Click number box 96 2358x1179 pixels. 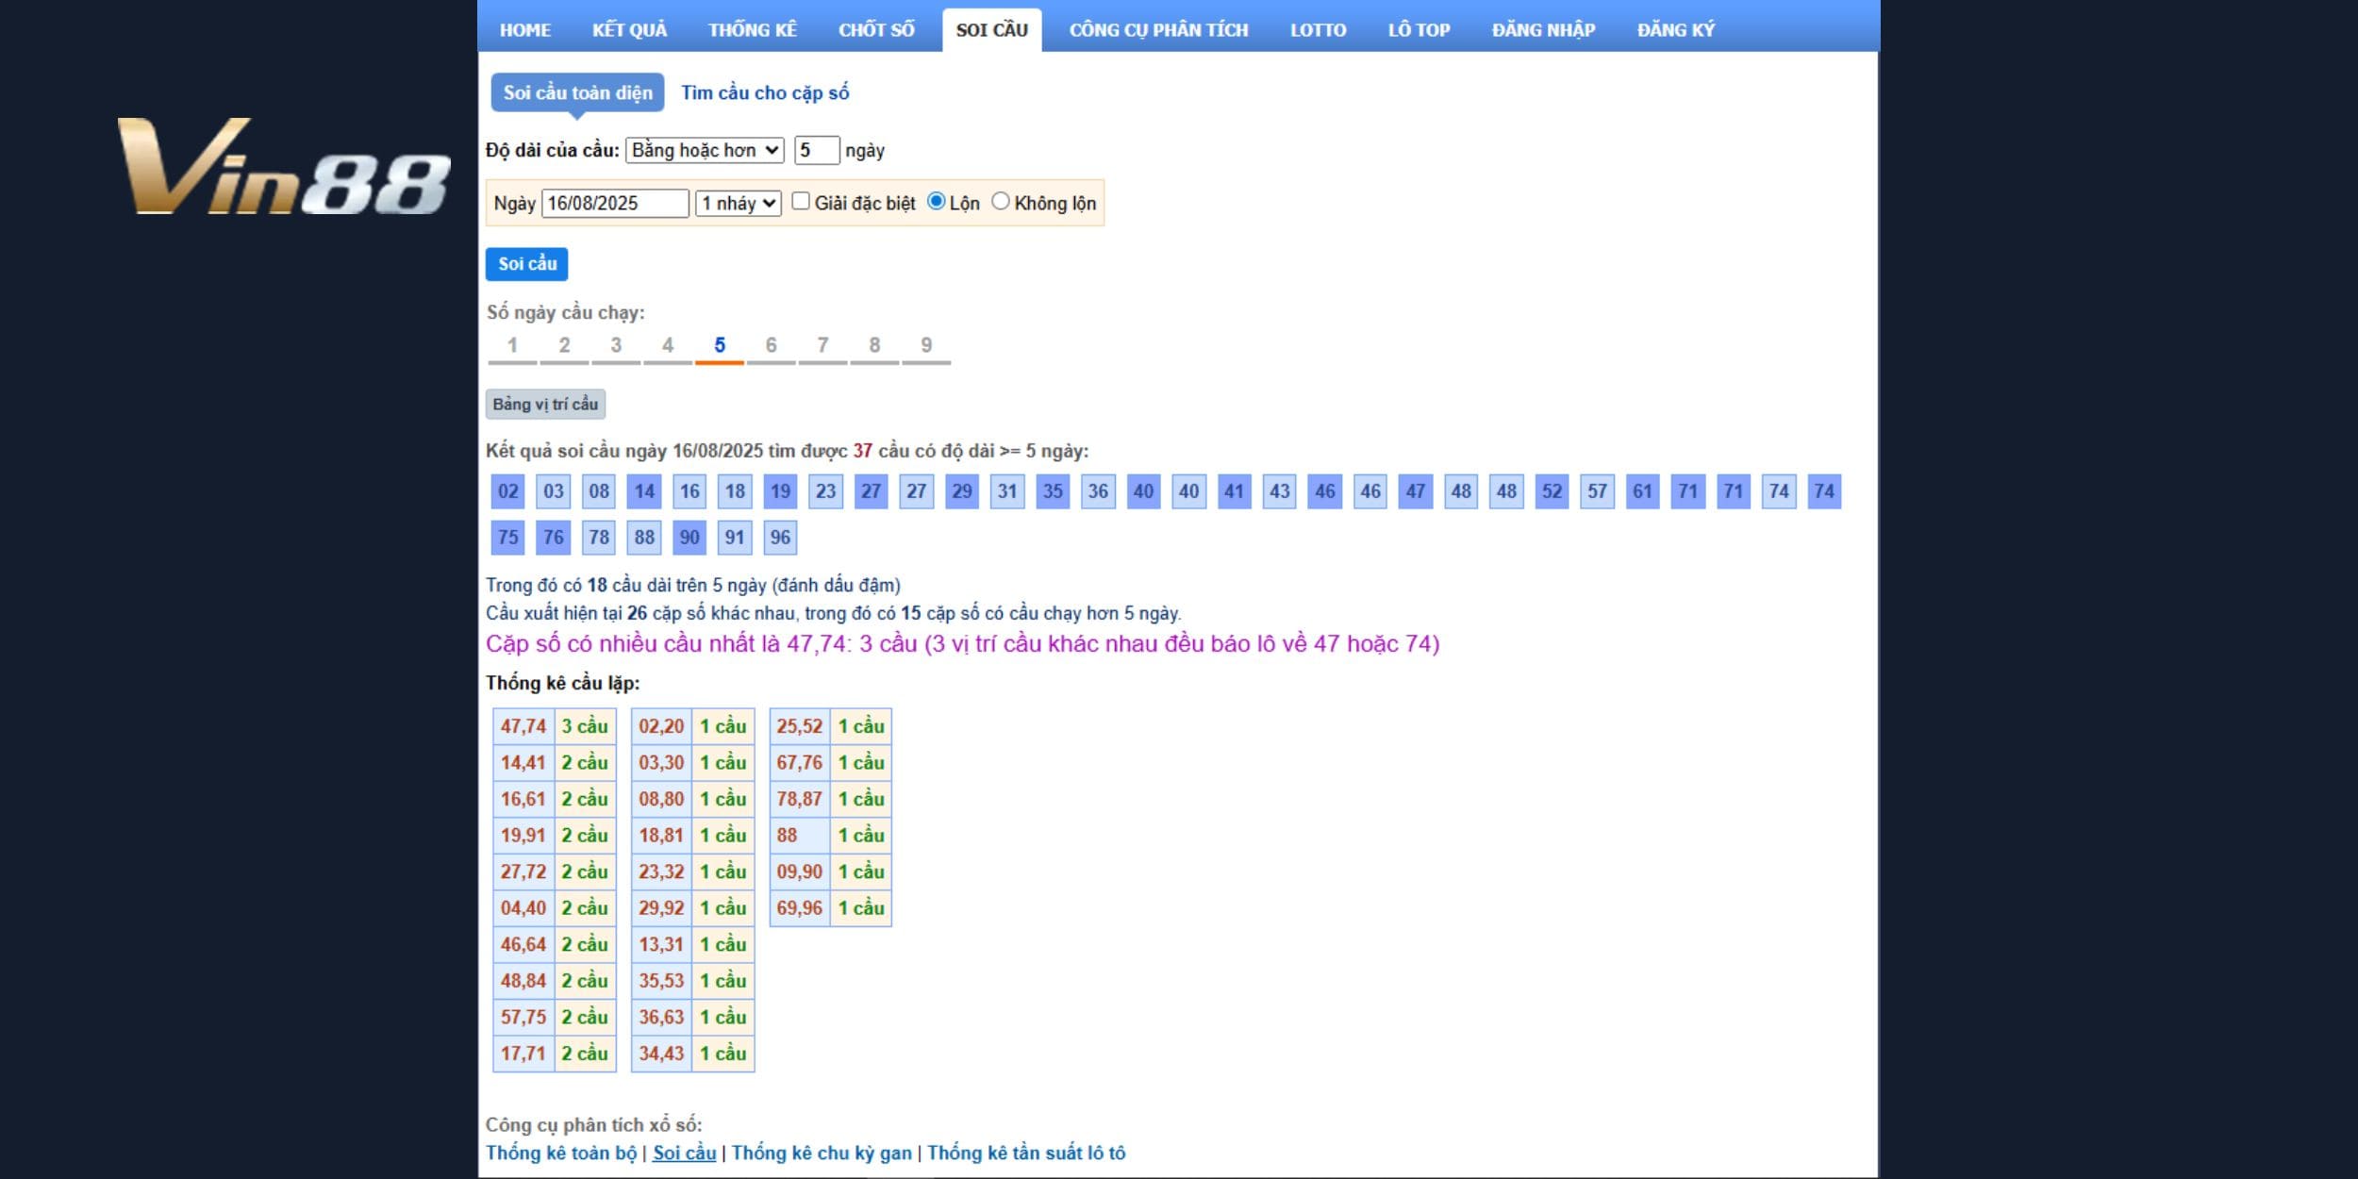pos(780,538)
